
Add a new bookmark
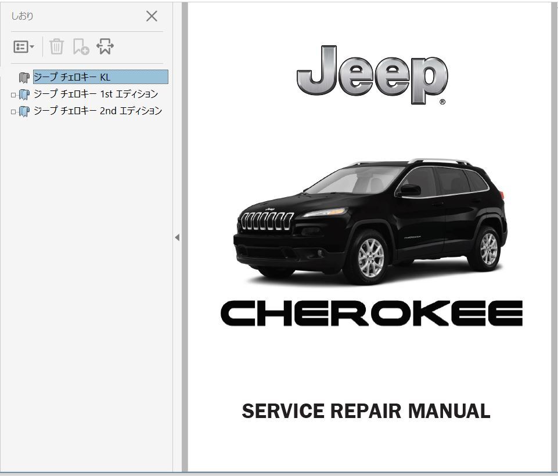coord(81,46)
